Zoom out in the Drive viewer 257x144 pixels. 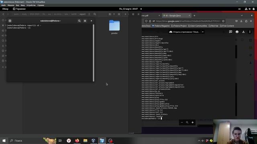tap(182, 122)
